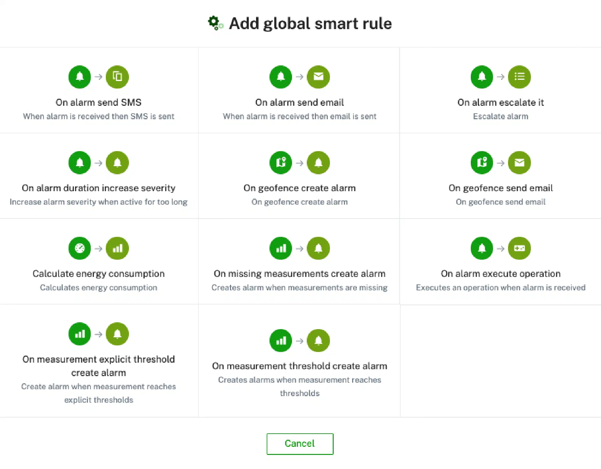The image size is (601, 469).
Task: Choose On alarm execute operation rule
Action: (500, 274)
